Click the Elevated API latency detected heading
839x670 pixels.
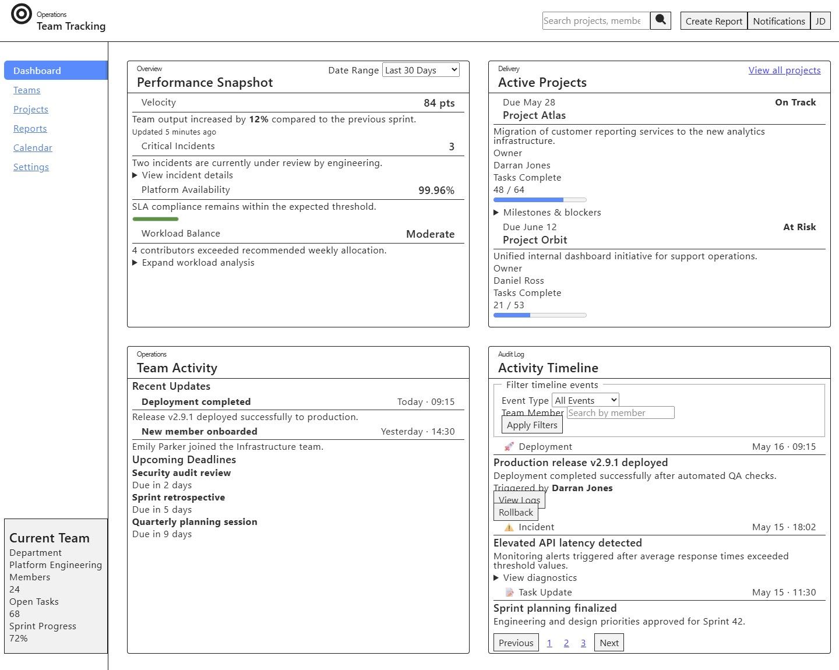coord(567,542)
